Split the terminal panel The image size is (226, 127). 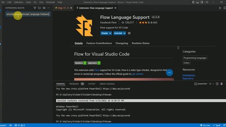click(217, 84)
